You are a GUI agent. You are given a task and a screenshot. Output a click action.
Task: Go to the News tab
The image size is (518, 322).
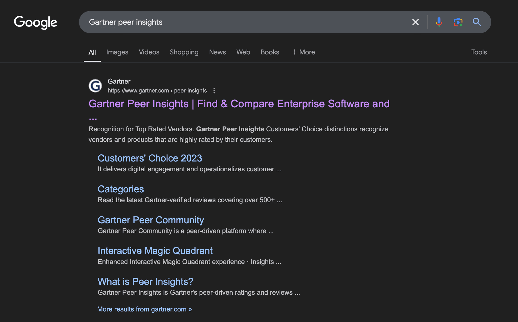(x=217, y=52)
